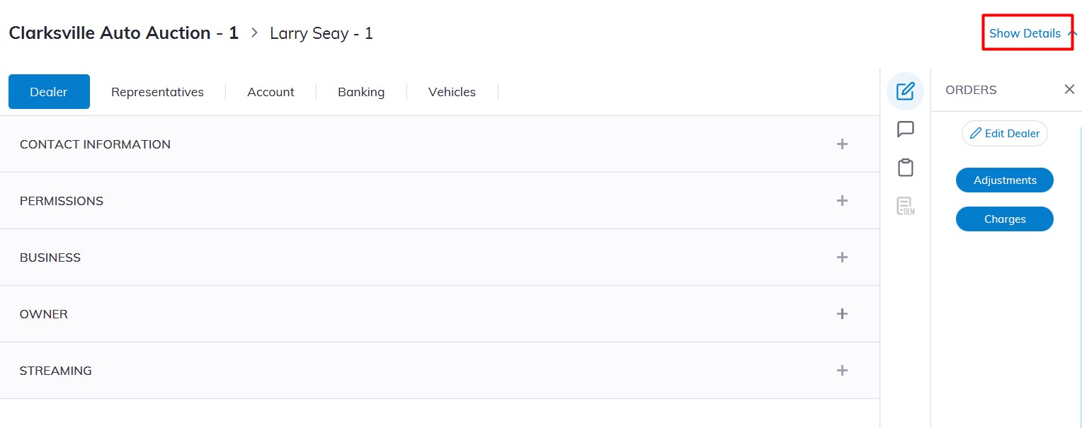This screenshot has height=428, width=1082.
Task: Expand the Contact Information section
Action: click(x=842, y=144)
